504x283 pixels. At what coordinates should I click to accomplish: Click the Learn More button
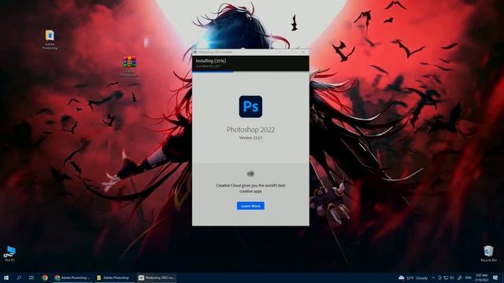250,206
